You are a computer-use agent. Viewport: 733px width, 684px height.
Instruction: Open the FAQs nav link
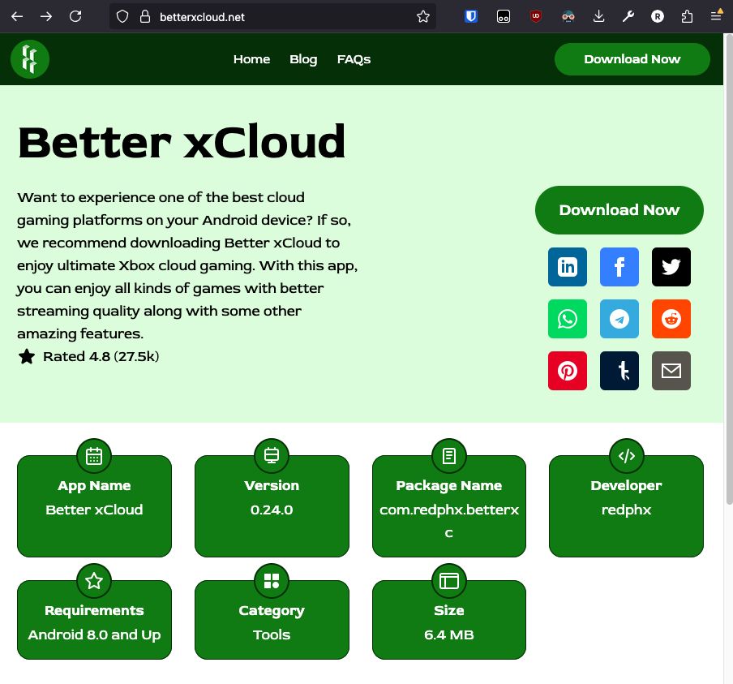click(x=354, y=59)
